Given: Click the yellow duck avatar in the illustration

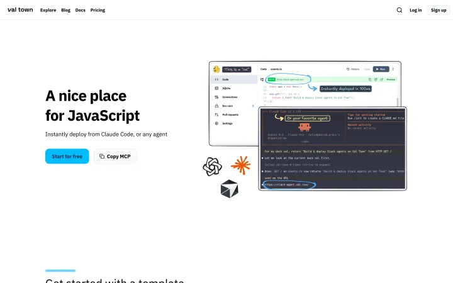Looking at the screenshot, I should [x=216, y=69].
